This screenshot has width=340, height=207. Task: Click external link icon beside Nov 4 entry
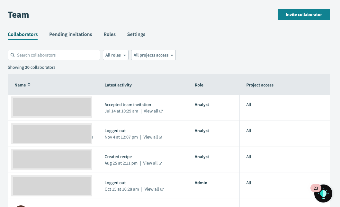click(161, 137)
